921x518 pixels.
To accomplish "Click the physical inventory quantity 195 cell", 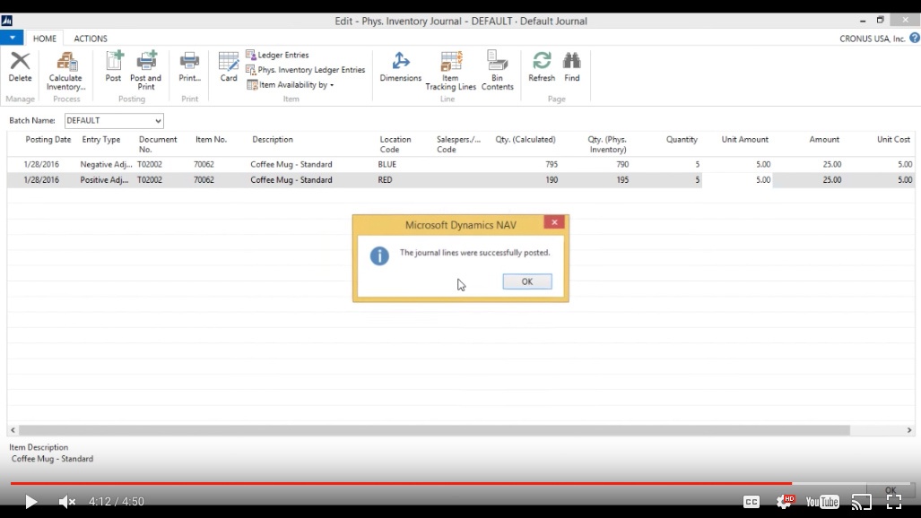I will coord(622,180).
